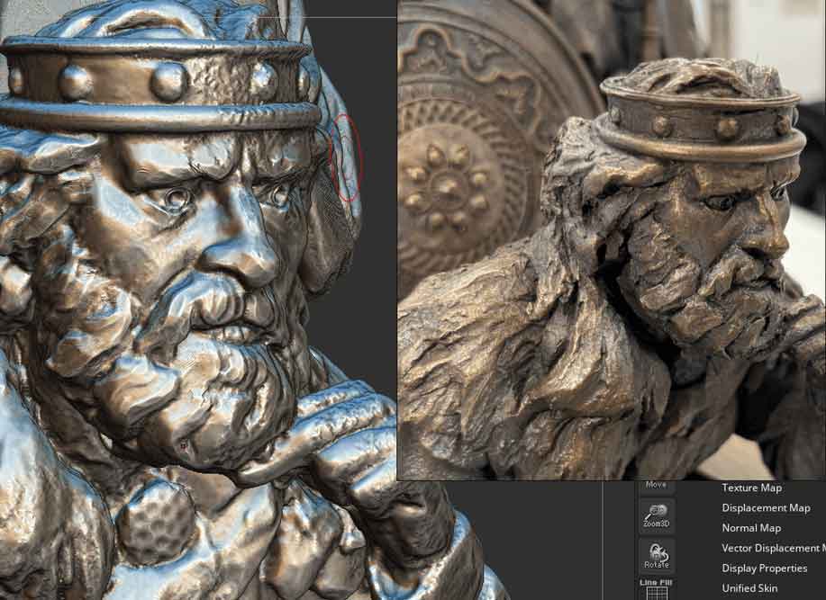
Task: Select the Rotate navigation tool
Action: tap(657, 556)
